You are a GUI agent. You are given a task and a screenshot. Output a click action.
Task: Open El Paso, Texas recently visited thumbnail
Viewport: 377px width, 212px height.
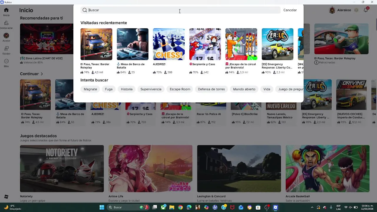(96, 44)
